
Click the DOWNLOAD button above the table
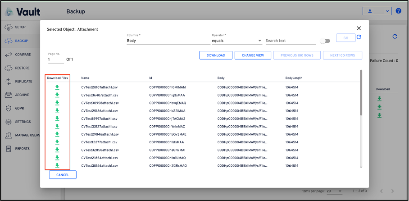tap(216, 55)
